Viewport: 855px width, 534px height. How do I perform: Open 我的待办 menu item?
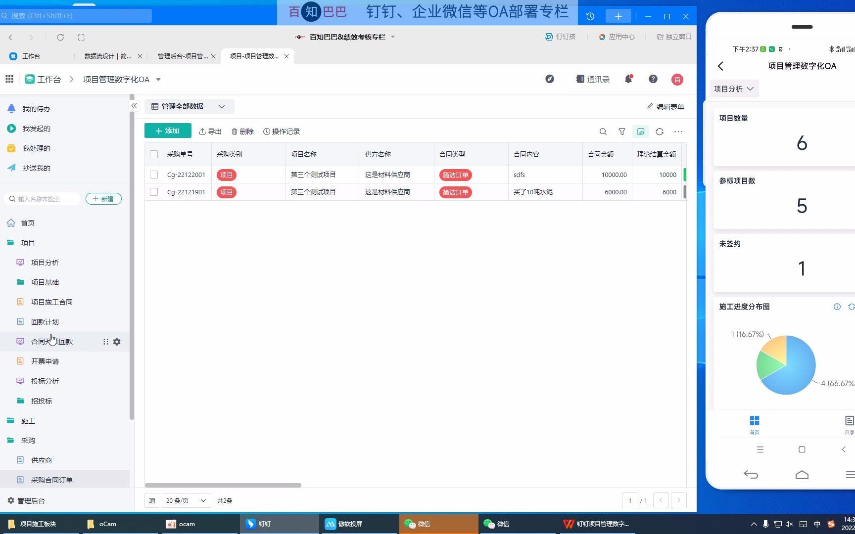pos(36,109)
